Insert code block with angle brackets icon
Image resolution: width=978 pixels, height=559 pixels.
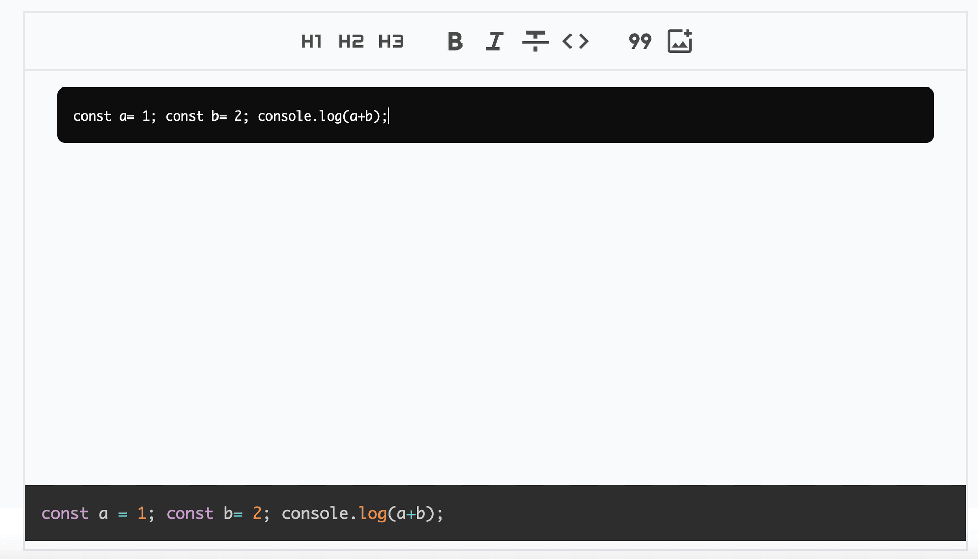tap(576, 41)
